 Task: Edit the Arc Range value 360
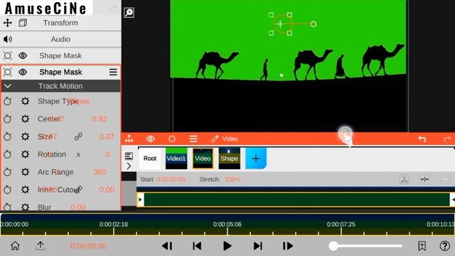[x=100, y=172]
